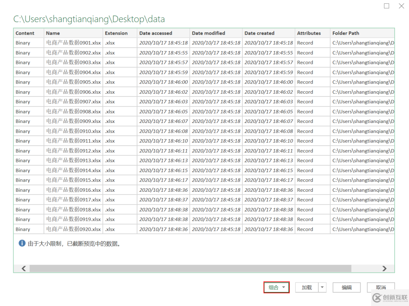This screenshot has height=306, width=409.
Task: Click file name 电商产品数据0901.xlsx
Action: (73, 43)
